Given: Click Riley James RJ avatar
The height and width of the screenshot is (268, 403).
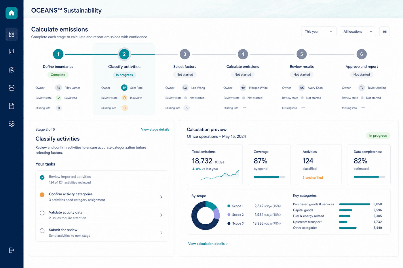Looking at the screenshot, I should [58, 88].
